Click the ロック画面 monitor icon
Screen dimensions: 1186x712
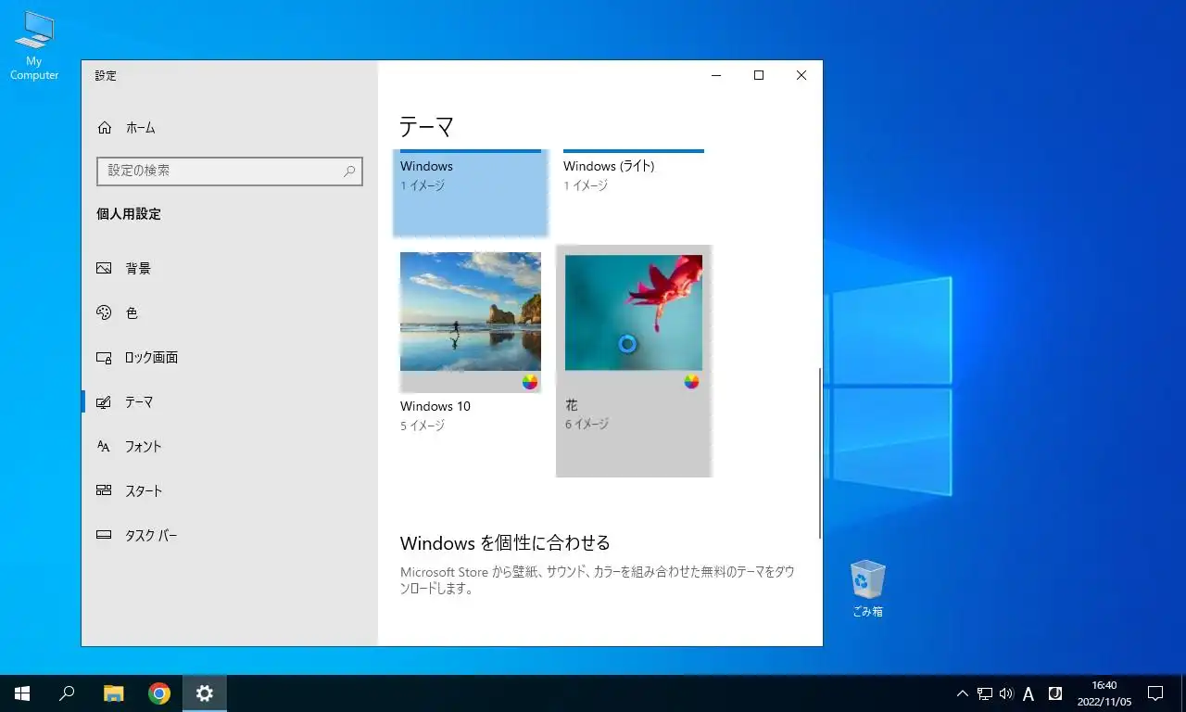pyautogui.click(x=104, y=358)
